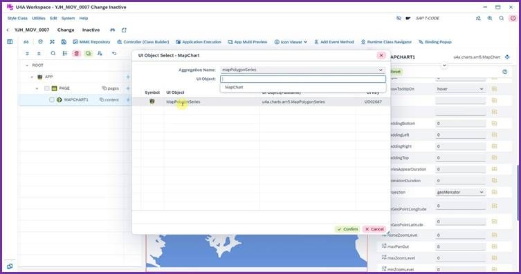Click the help question icon in properties panel

[505, 72]
